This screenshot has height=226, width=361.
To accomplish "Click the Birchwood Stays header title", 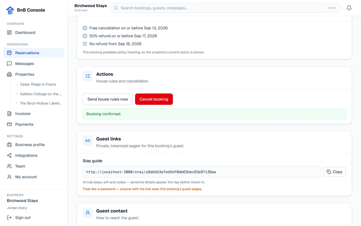I will pos(91,6).
